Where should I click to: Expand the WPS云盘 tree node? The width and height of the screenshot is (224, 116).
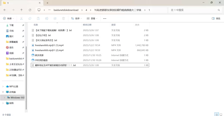click(x=3, y=87)
